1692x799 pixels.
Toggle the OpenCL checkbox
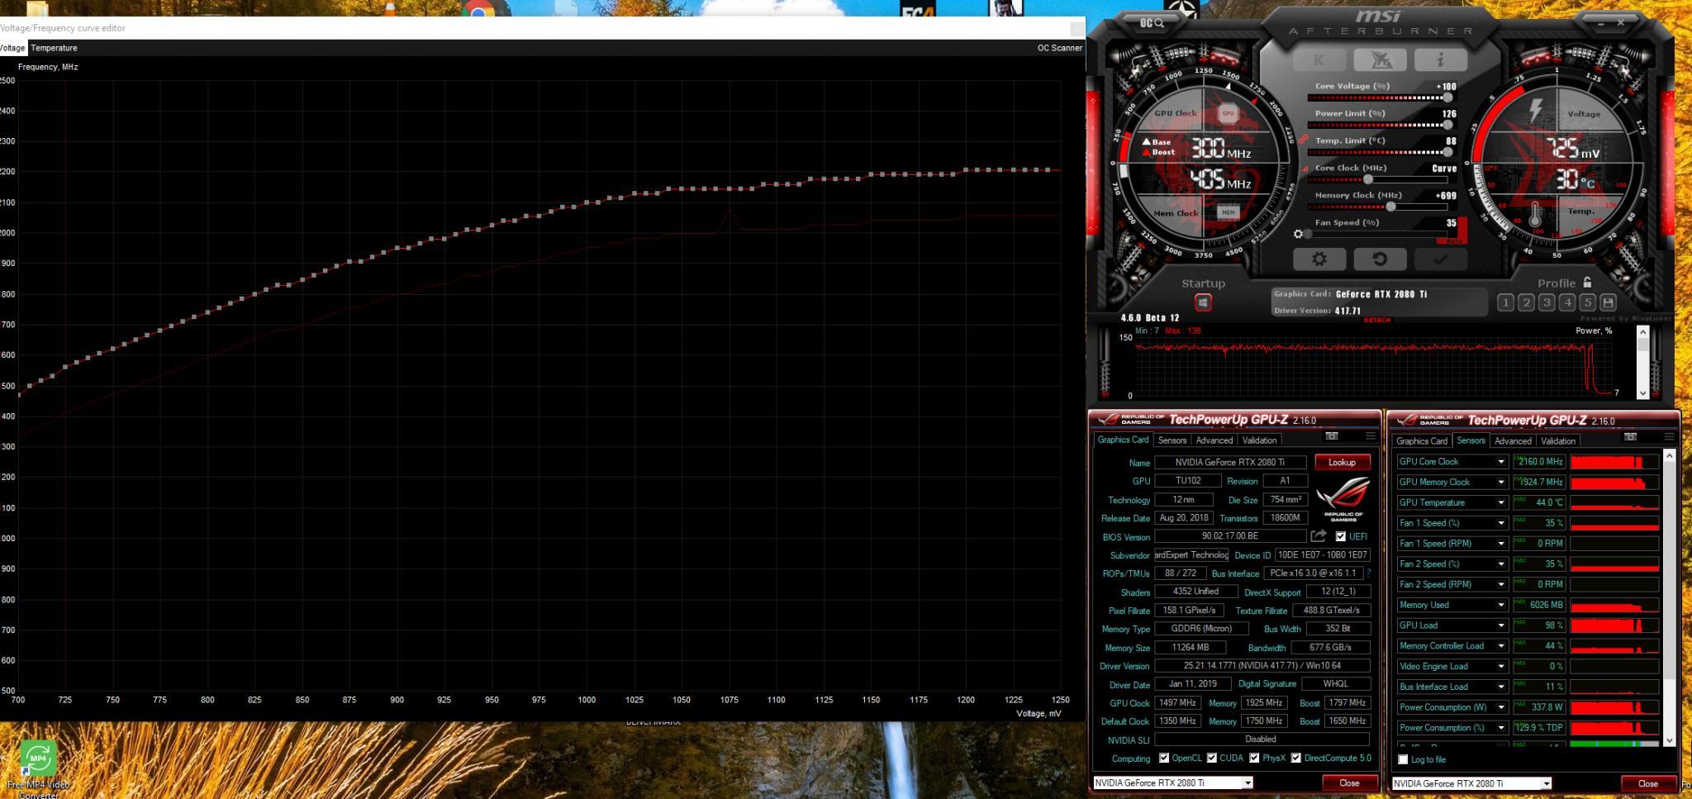pyautogui.click(x=1163, y=759)
